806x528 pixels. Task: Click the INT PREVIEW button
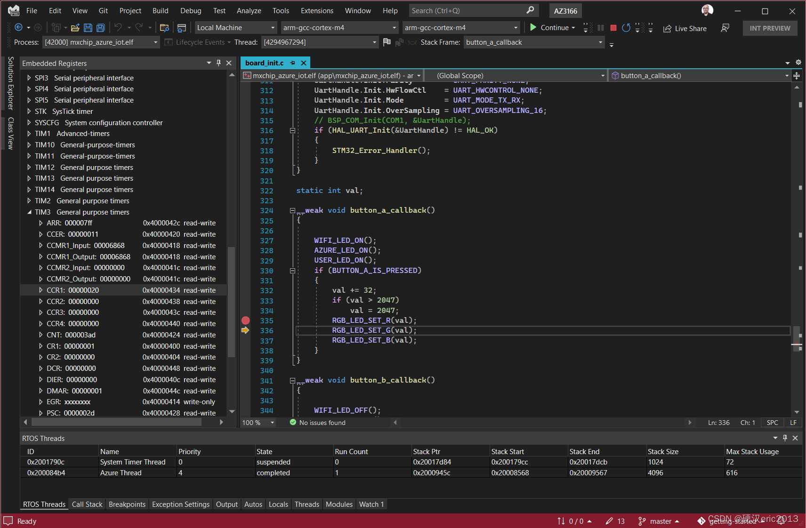[x=770, y=28]
